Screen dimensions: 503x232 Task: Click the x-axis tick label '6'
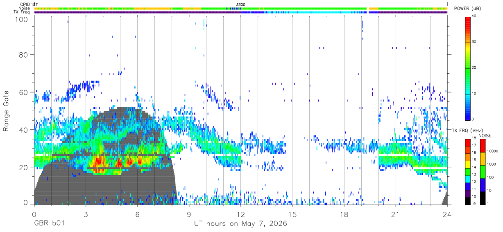pyautogui.click(x=138, y=214)
